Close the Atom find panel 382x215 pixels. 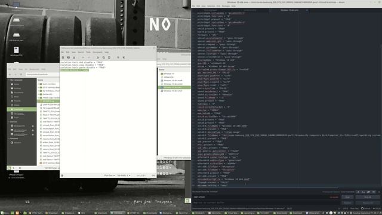point(379,192)
